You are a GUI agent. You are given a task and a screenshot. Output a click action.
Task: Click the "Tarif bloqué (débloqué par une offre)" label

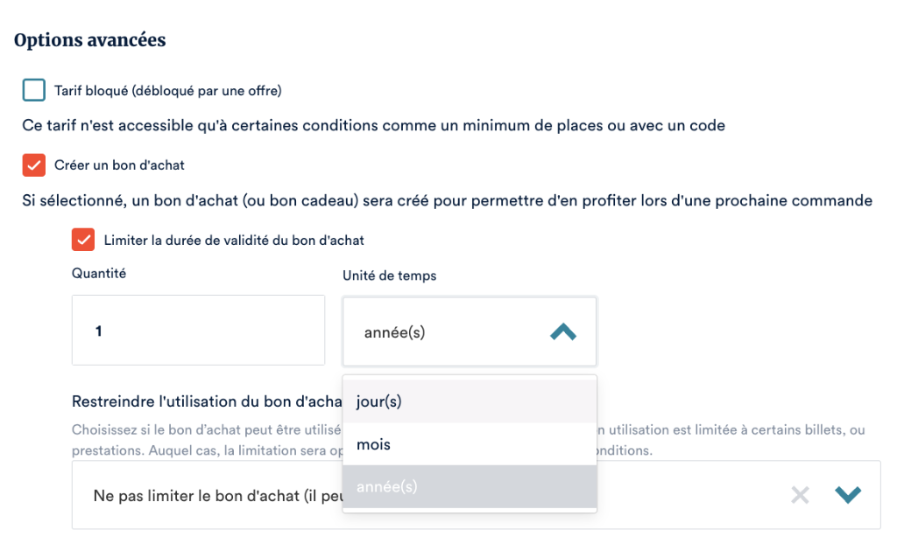point(167,90)
